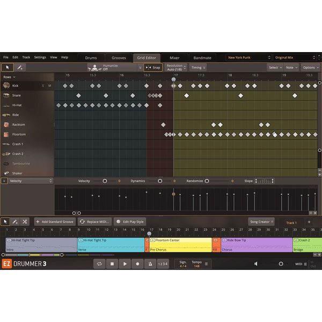Screen dimensions: 322x322
Task: Click the plus icon to add track
Action: pyautogui.click(x=309, y=222)
